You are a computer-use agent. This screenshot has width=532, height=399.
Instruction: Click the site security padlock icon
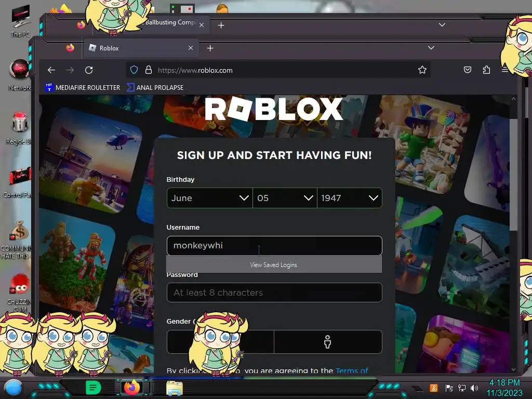tap(148, 70)
